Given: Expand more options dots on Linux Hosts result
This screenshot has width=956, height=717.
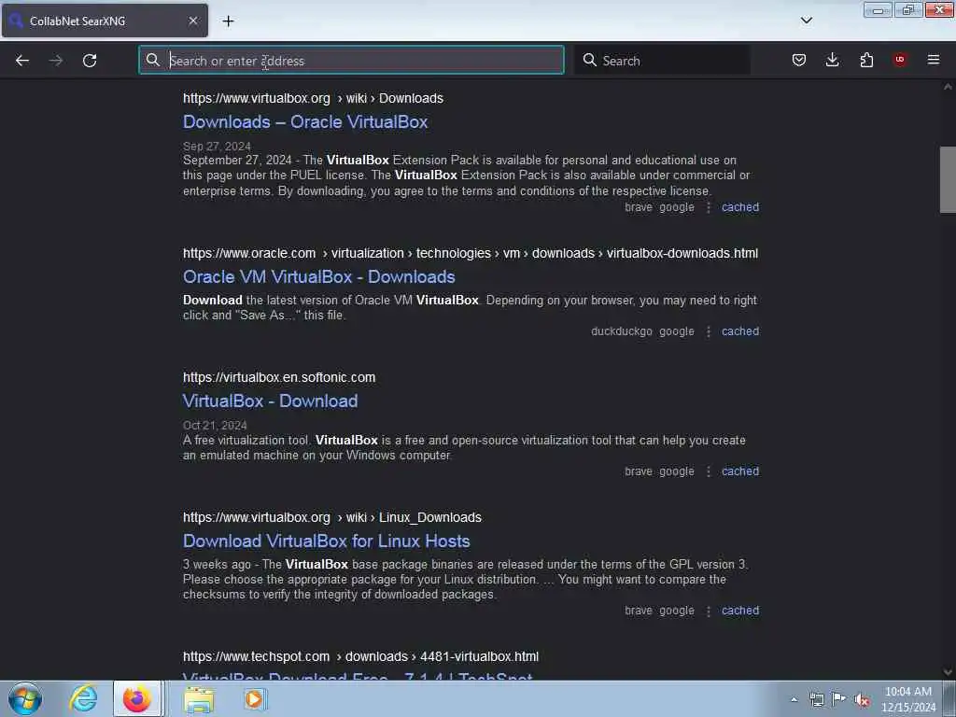Looking at the screenshot, I should tap(709, 611).
